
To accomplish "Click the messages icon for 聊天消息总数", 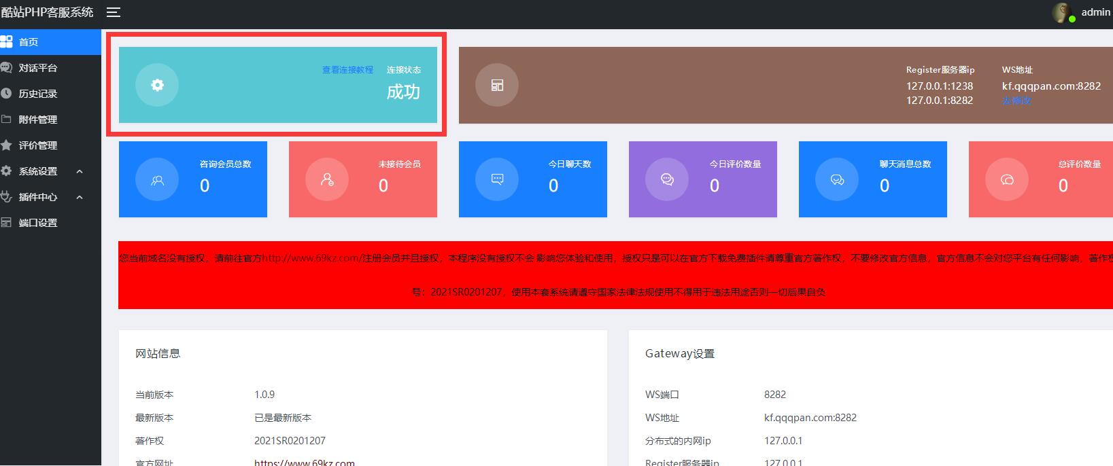I will pos(837,180).
